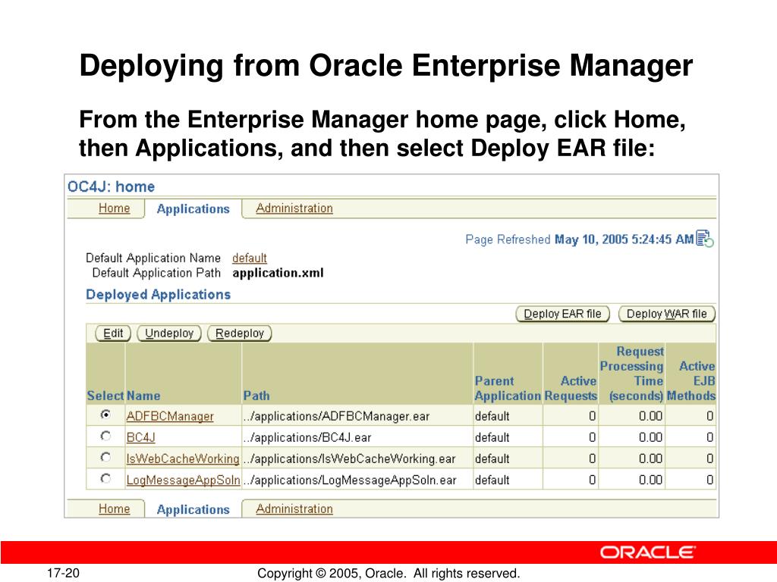This screenshot has width=777, height=582.
Task: Click the page refresh icon beside timestamp
Action: [705, 239]
